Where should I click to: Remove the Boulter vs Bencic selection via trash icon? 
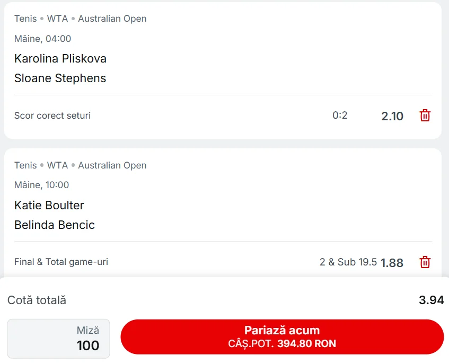pyautogui.click(x=425, y=262)
